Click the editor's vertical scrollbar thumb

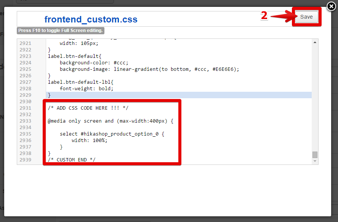(315, 155)
